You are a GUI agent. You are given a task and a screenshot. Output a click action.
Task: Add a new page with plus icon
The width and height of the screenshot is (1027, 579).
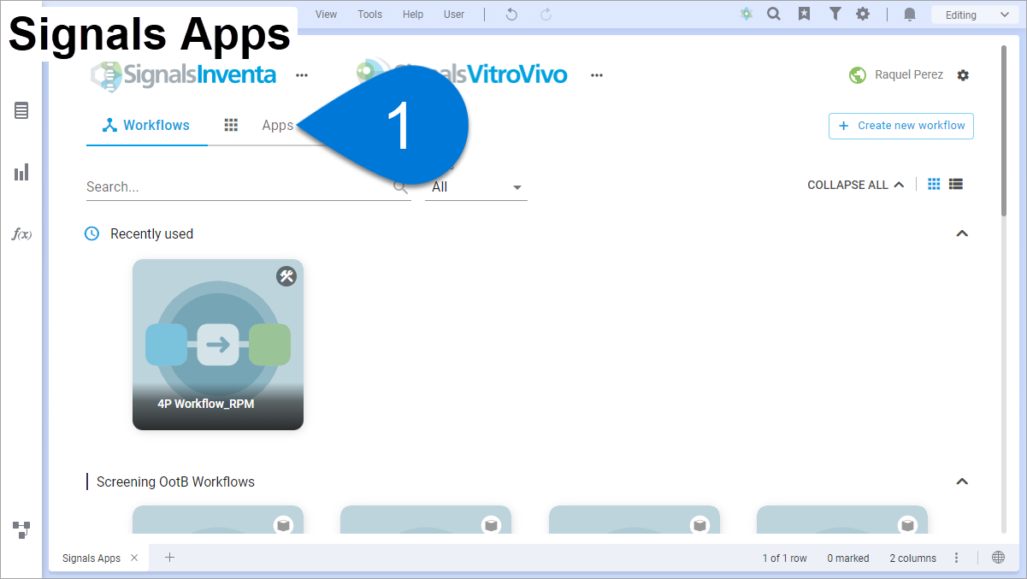pos(169,558)
